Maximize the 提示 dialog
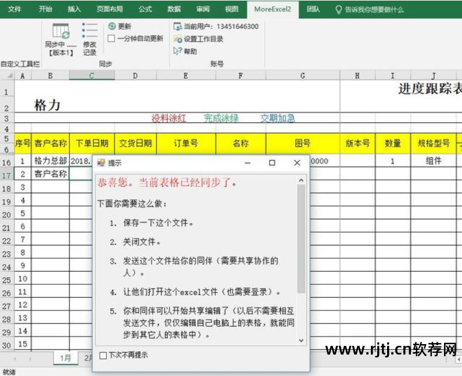 click(x=272, y=162)
